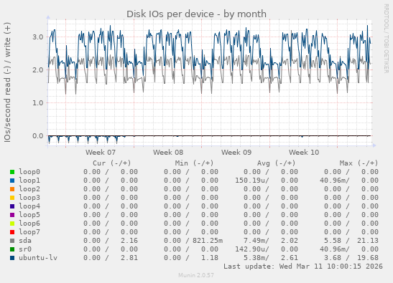This screenshot has height=283, width=393.
Task: Click the 3.0 y-axis tick label
Action: pyautogui.click(x=37, y=37)
